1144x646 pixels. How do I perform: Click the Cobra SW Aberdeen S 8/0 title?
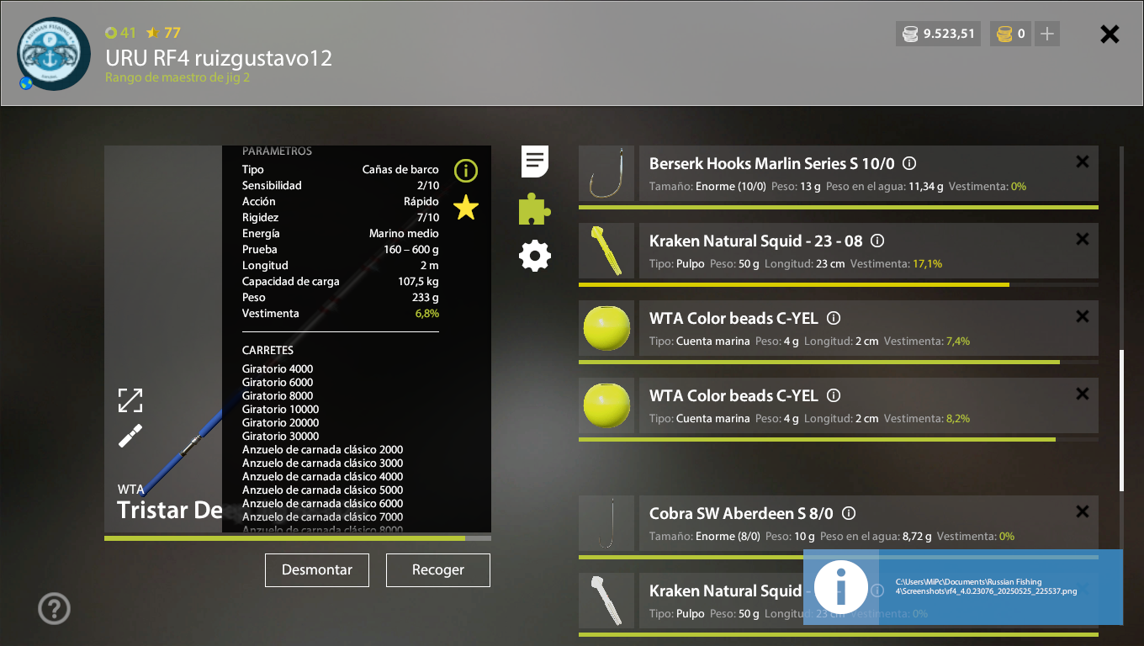tap(741, 513)
